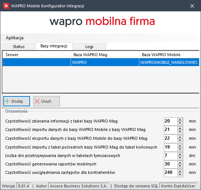Close the Konfigurator integracji window

192,6
